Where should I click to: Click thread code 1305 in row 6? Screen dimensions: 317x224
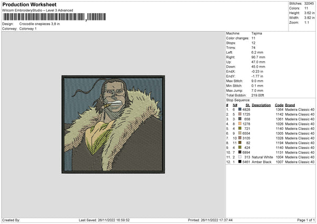pos(279,134)
